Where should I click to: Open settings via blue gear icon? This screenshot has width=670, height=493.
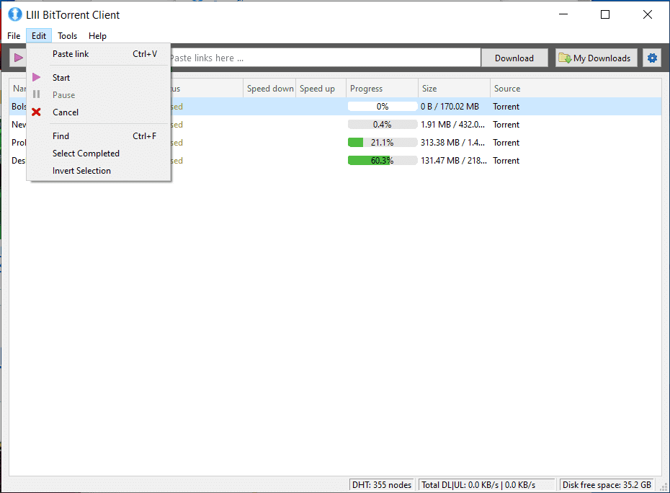click(652, 58)
